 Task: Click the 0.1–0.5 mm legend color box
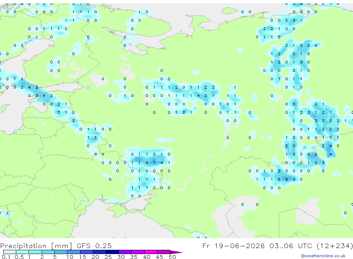[10, 252]
